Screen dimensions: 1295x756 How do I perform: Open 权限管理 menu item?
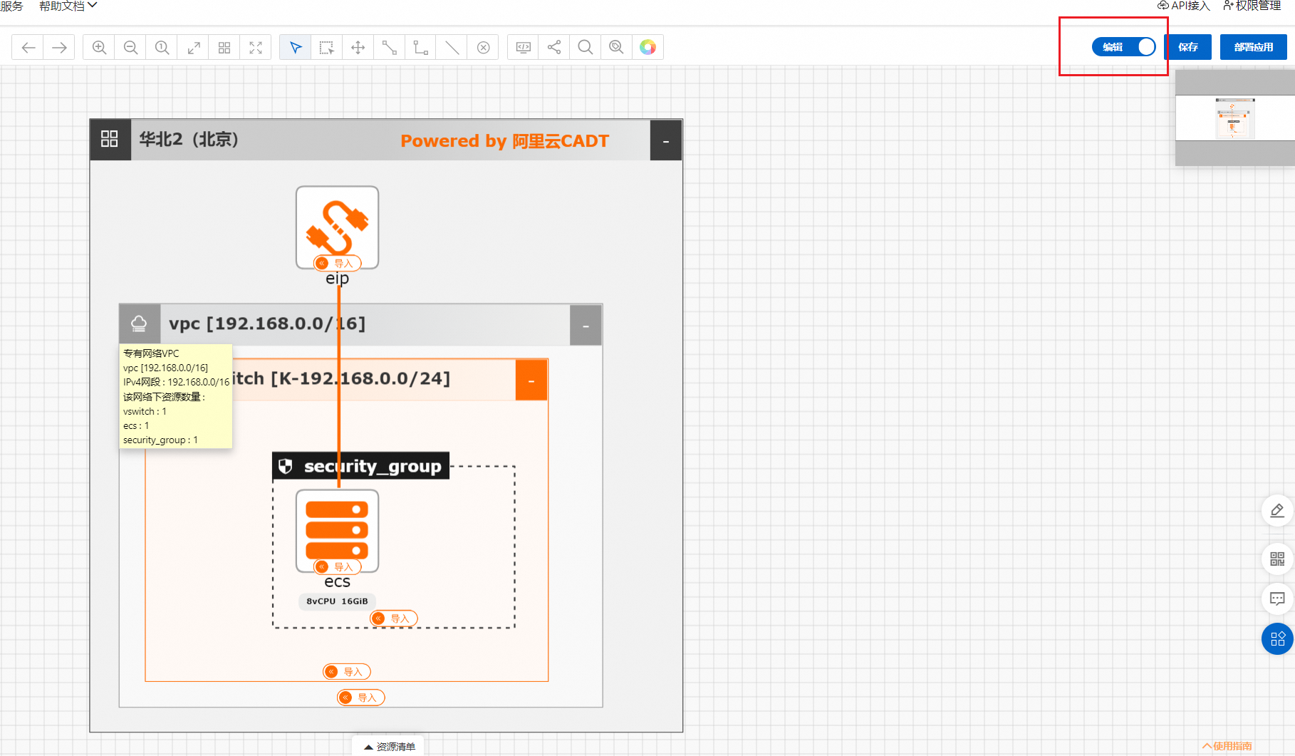pyautogui.click(x=1252, y=6)
